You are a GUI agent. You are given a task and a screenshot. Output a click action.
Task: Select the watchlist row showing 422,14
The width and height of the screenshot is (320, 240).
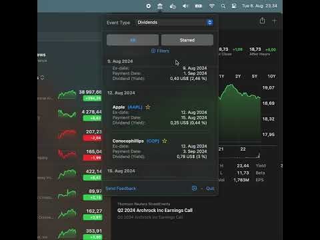(x=69, y=175)
